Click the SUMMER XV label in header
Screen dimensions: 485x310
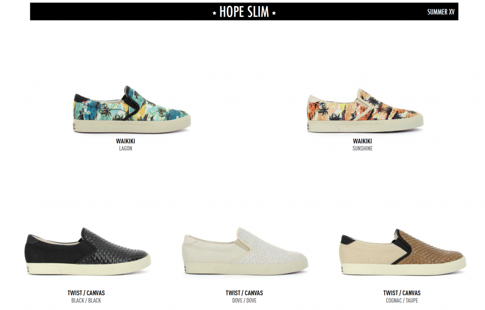441,12
